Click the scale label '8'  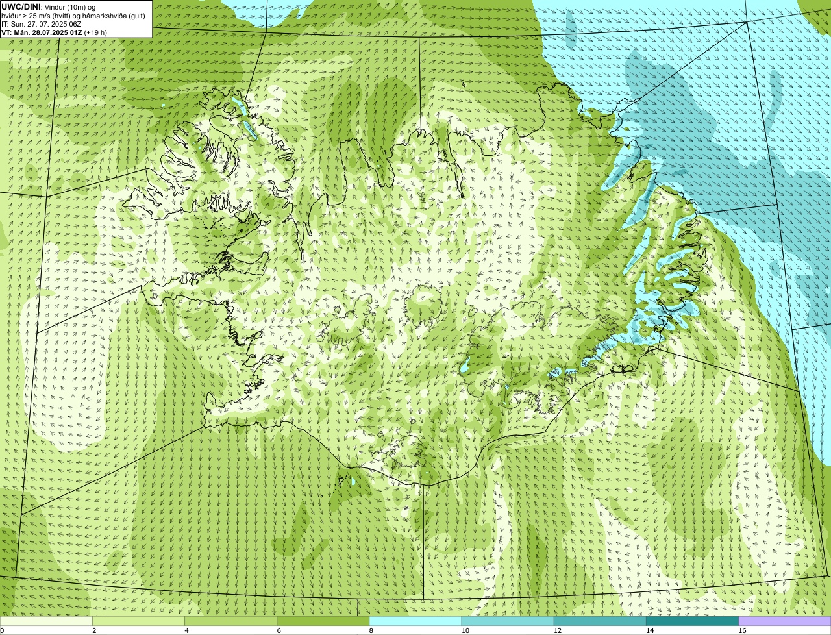[371, 630]
